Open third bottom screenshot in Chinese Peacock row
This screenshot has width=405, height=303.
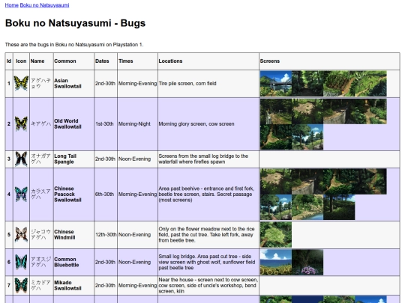(x=339, y=207)
